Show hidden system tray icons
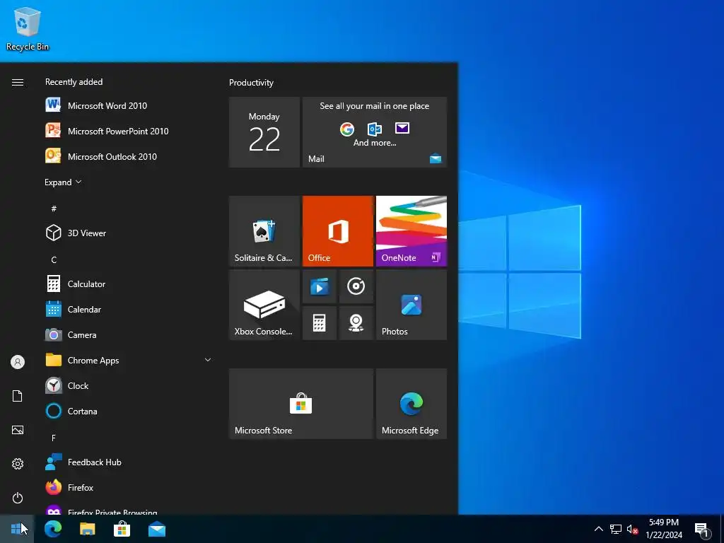The width and height of the screenshot is (724, 543). [598, 529]
